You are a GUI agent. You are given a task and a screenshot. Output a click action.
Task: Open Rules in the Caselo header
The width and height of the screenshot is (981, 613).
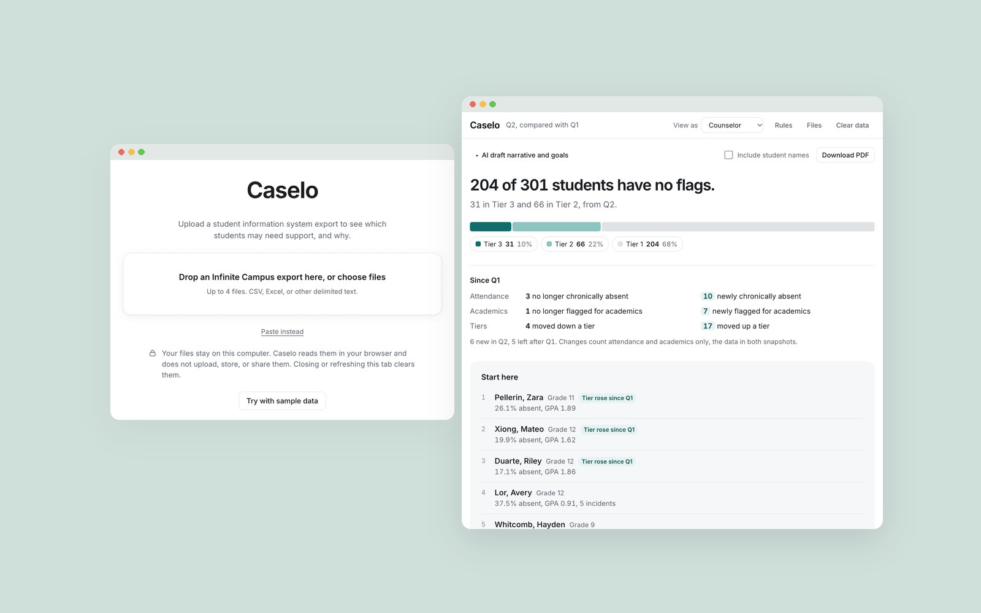tap(783, 125)
